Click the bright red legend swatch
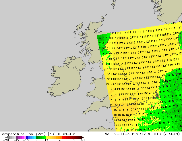Viewport: 182px width, 141px height. pos(63,137)
